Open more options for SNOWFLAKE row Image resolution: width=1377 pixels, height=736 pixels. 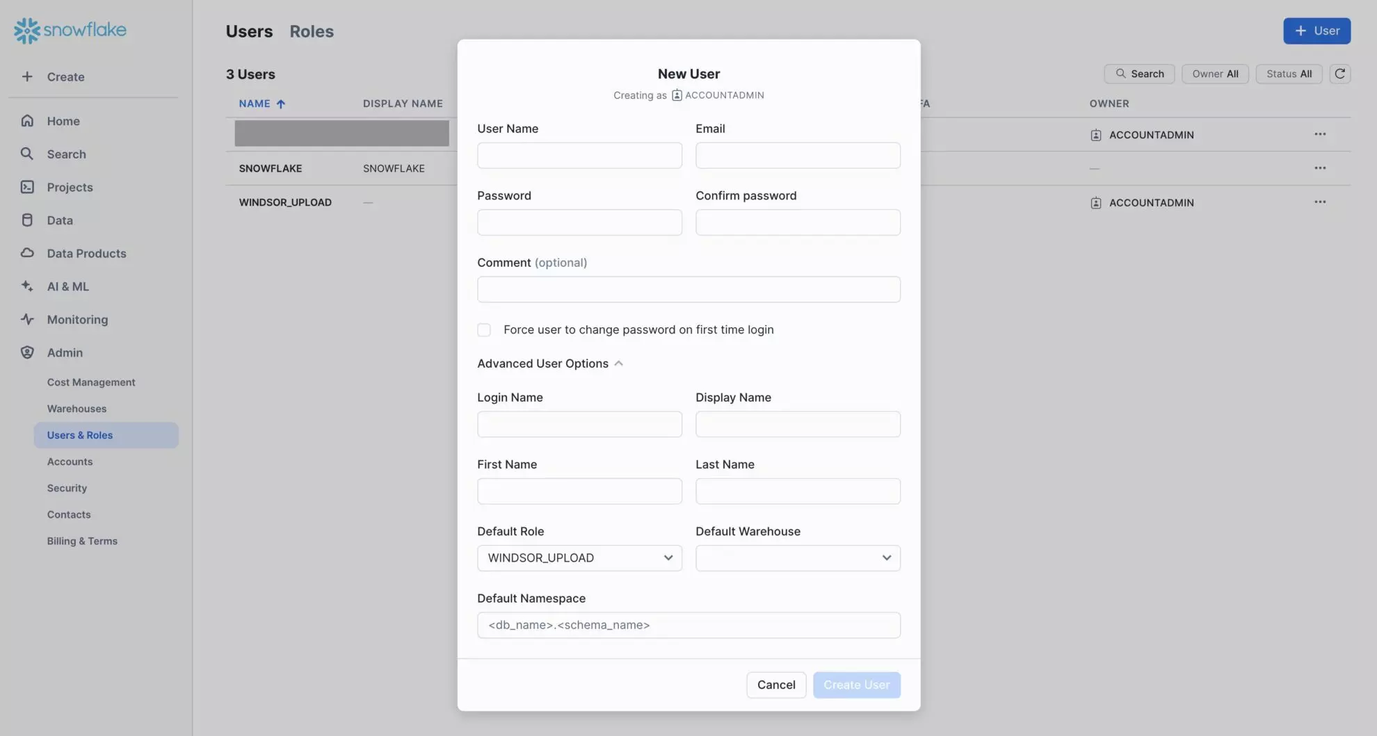[x=1320, y=168]
